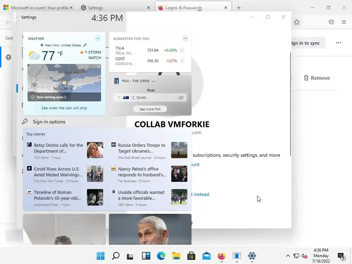The height and width of the screenshot is (264, 352).
Task: Open Settings gear on taskbar
Action: coord(252,256)
